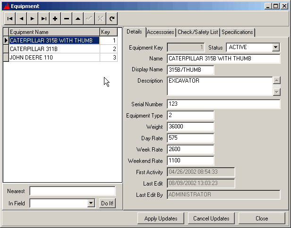Click the Description text area
Image resolution: width=291 pixels, height=228 pixels.
pos(220,86)
